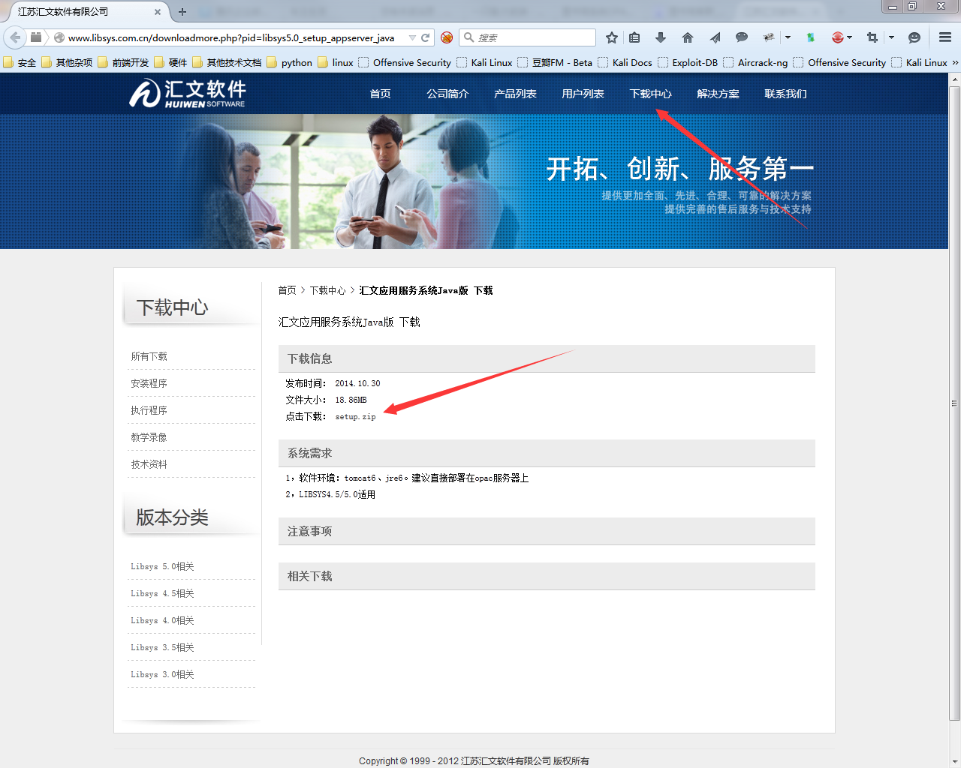Click the browser back arrow button
This screenshot has width=961, height=768.
(x=15, y=37)
